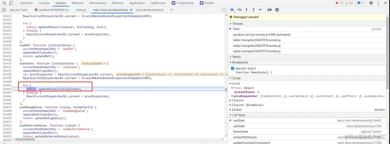
Task: Deactivate all breakpoints
Action: point(270,10)
